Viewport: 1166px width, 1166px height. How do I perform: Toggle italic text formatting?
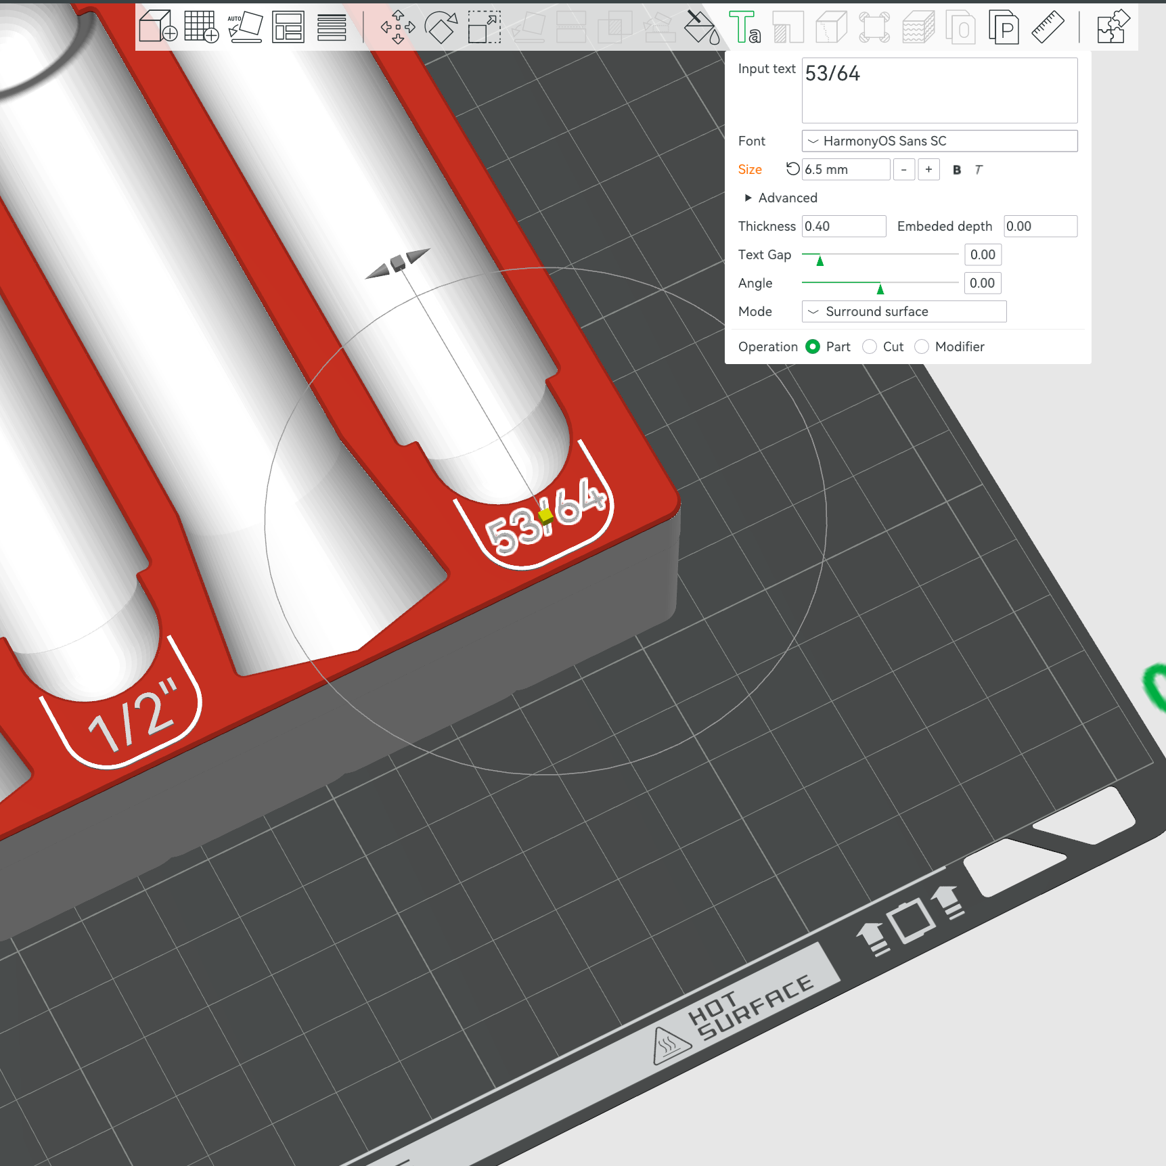[978, 169]
